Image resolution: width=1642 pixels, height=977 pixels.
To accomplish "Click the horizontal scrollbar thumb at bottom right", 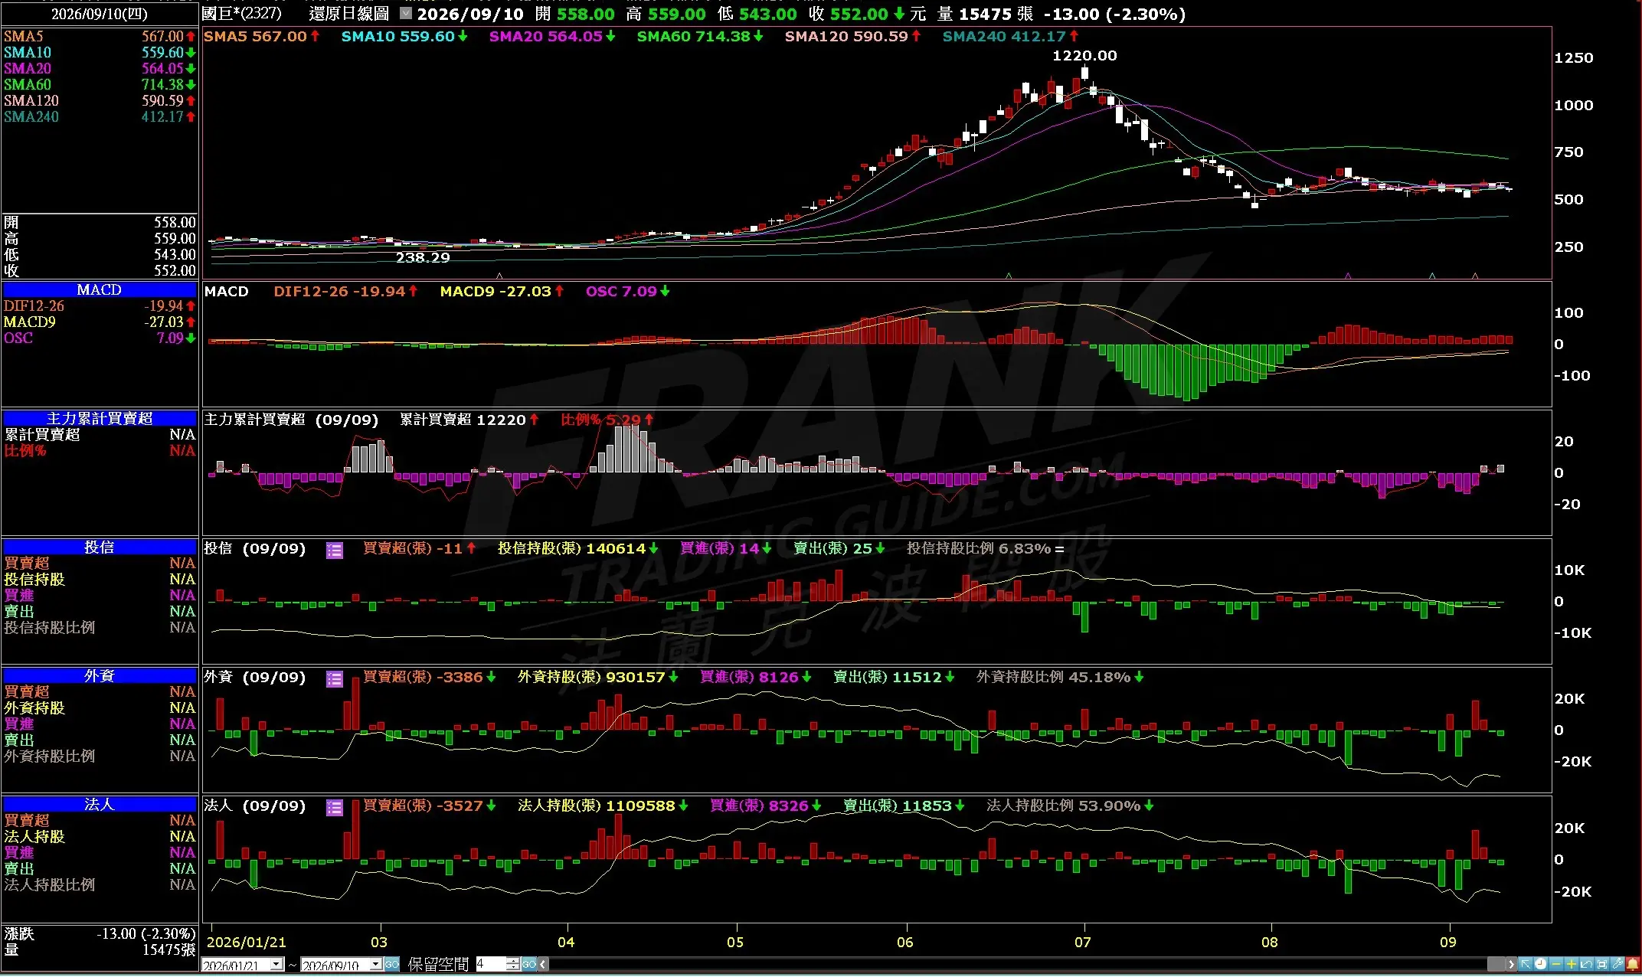I will 1496,964.
